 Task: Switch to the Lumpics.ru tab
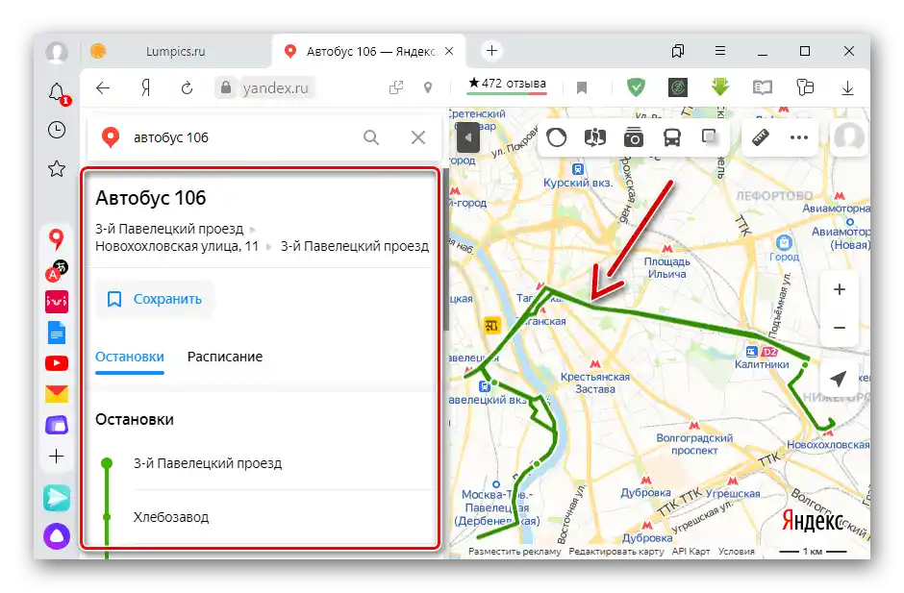(176, 51)
